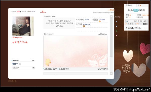Click the TOTAL 14431879 counter

click(x=28, y=12)
